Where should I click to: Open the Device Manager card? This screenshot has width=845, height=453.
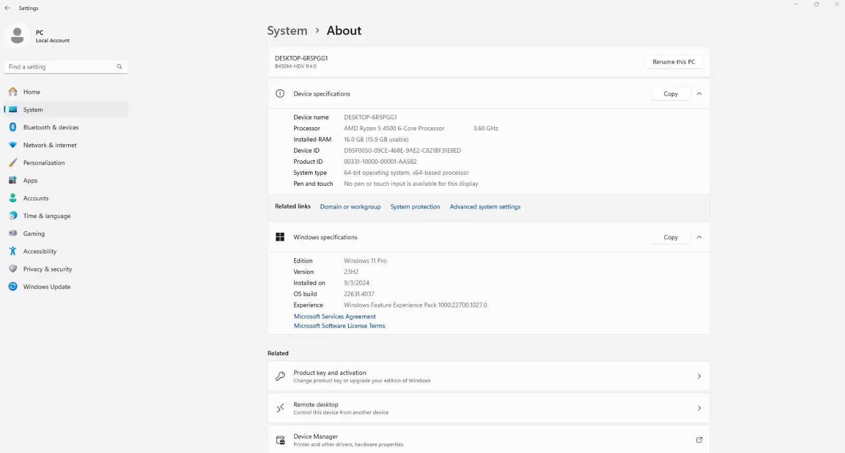(x=489, y=440)
